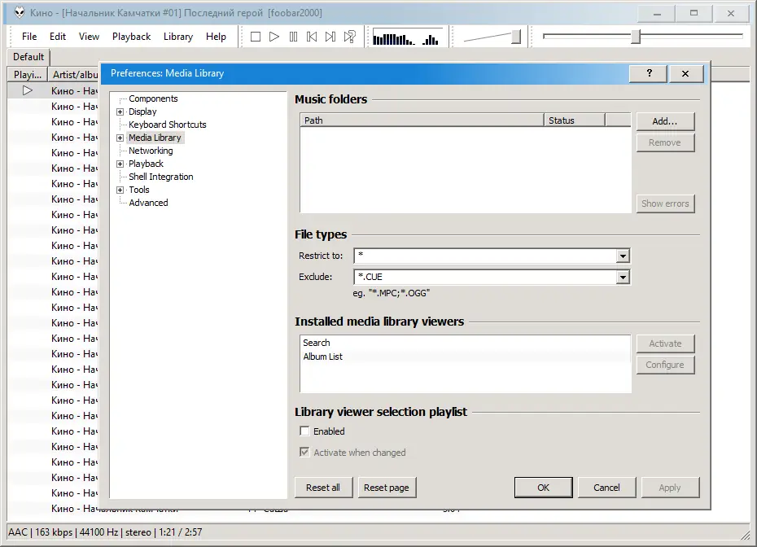The height and width of the screenshot is (547, 757).
Task: Select Album List in viewers list
Action: [465, 357]
